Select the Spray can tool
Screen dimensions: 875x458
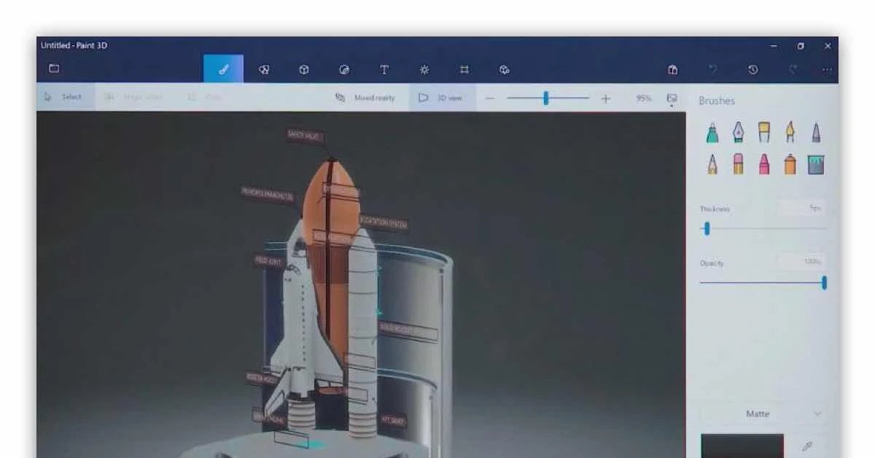(x=790, y=163)
